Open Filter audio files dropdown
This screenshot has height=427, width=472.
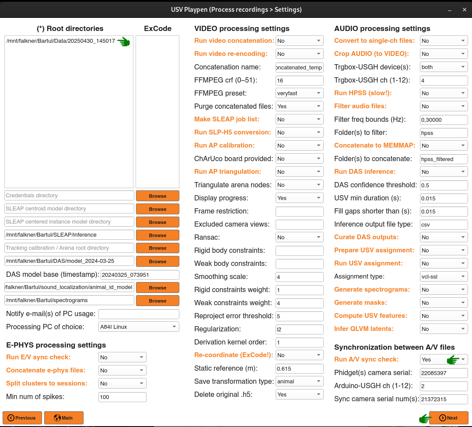coord(444,106)
